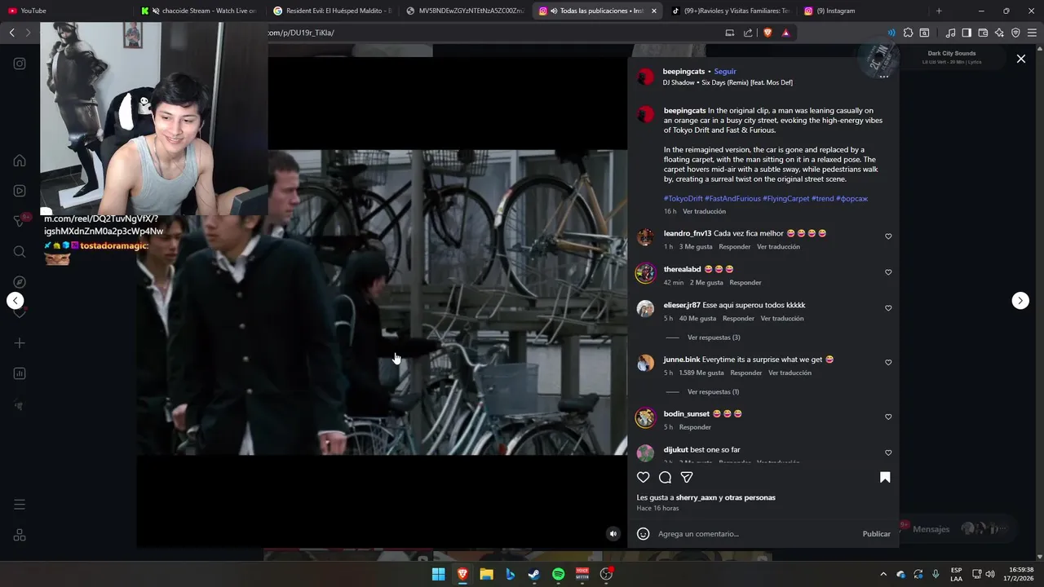Screen dimensions: 1044x587
Task: Click the create new post plus icon
Action: click(x=20, y=343)
